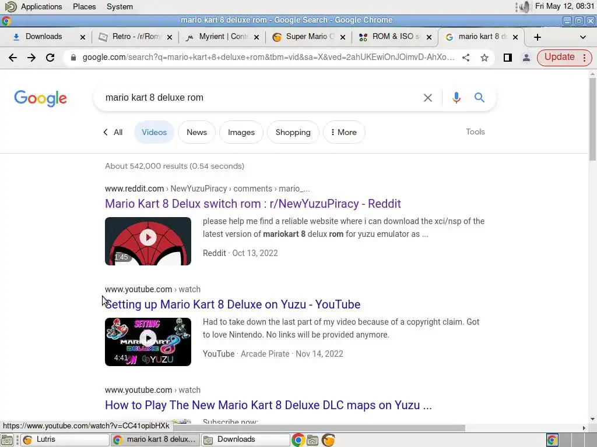Open Mario Kart 8 Delux switch rom Reddit link
The width and height of the screenshot is (597, 447).
tap(253, 204)
